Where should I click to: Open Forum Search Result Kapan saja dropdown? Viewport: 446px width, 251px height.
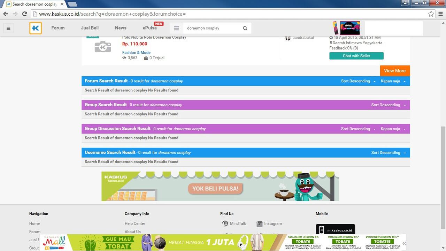click(393, 81)
